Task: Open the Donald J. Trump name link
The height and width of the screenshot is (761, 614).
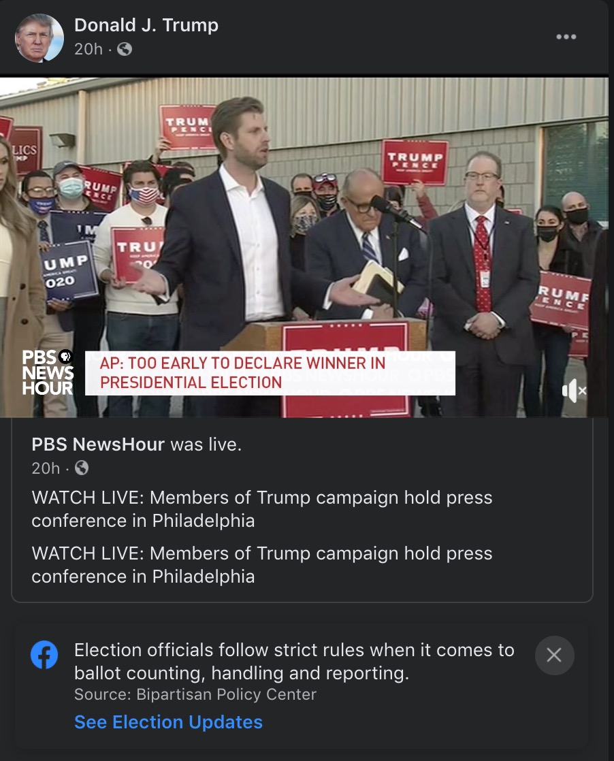Action: pos(146,25)
